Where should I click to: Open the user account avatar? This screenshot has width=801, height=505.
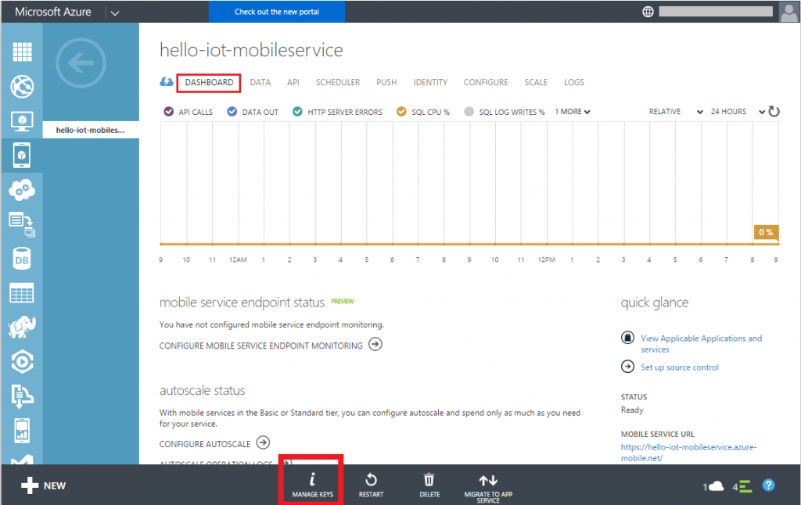[788, 11]
